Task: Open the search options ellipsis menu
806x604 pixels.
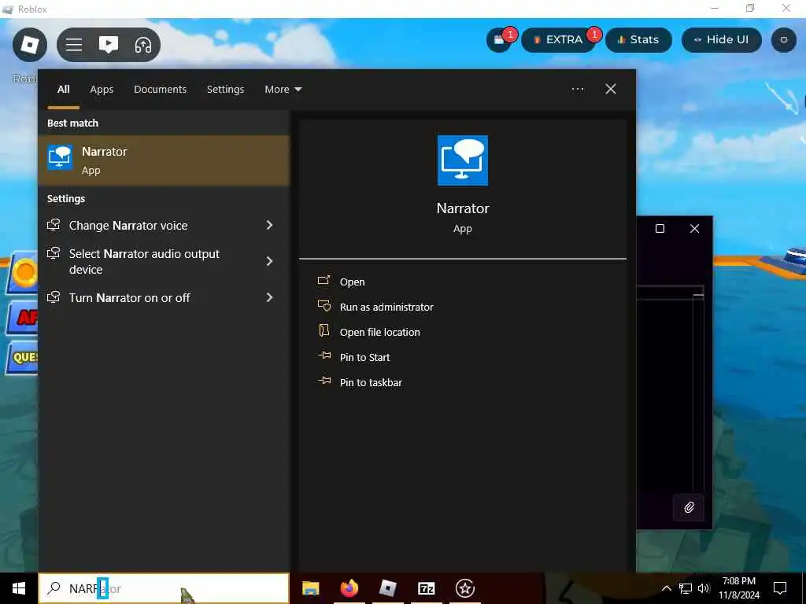Action: click(578, 89)
